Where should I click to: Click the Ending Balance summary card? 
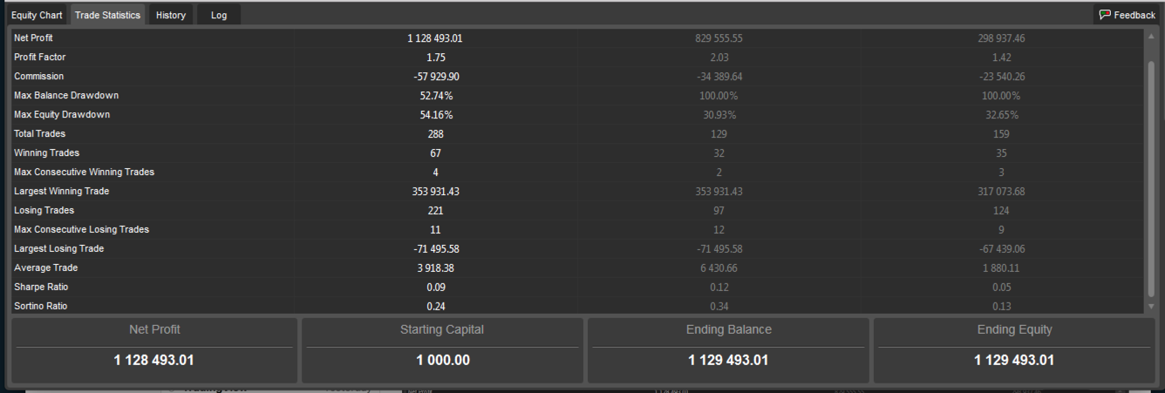click(728, 350)
